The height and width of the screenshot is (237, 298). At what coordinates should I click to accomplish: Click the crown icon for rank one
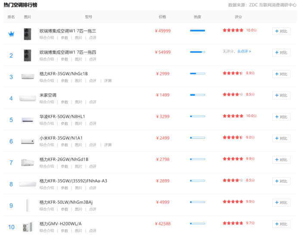11,34
